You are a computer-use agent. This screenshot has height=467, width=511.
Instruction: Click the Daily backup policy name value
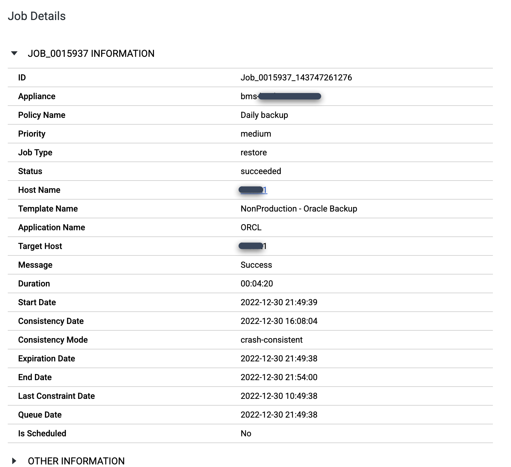click(x=264, y=115)
